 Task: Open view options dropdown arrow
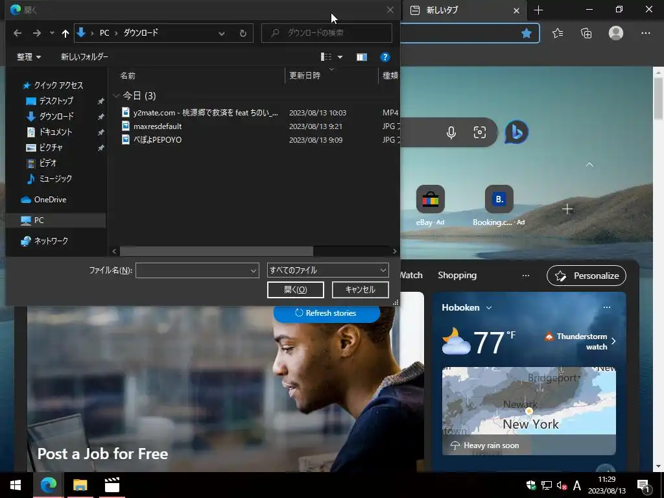point(340,57)
